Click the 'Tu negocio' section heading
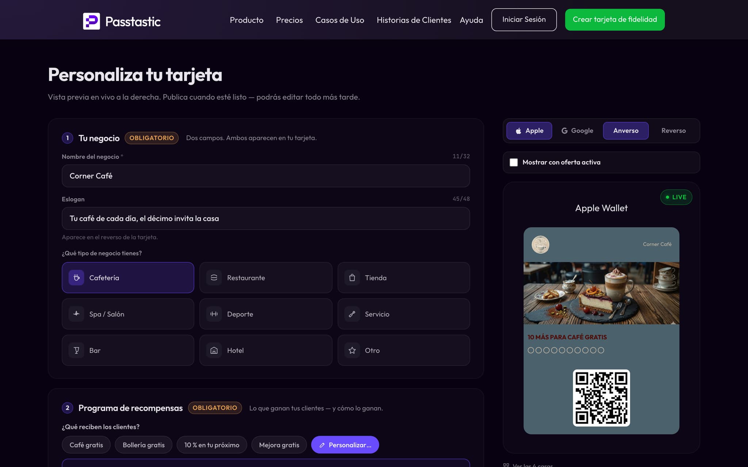Viewport: 748px width, 467px height. tap(99, 138)
